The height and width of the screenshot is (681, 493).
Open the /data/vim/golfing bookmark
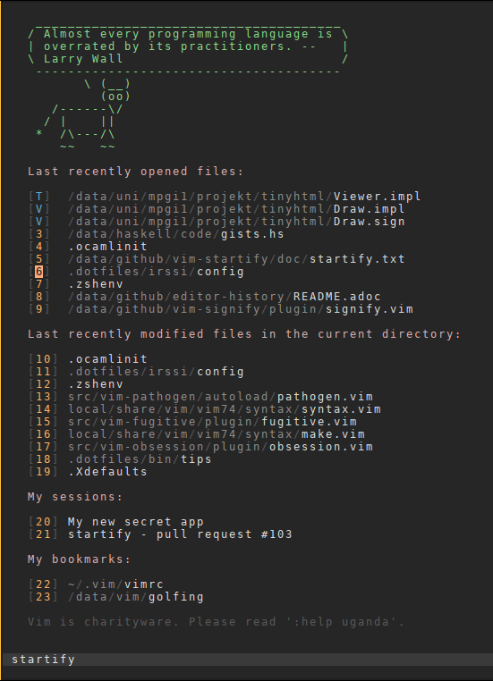[x=116, y=597]
